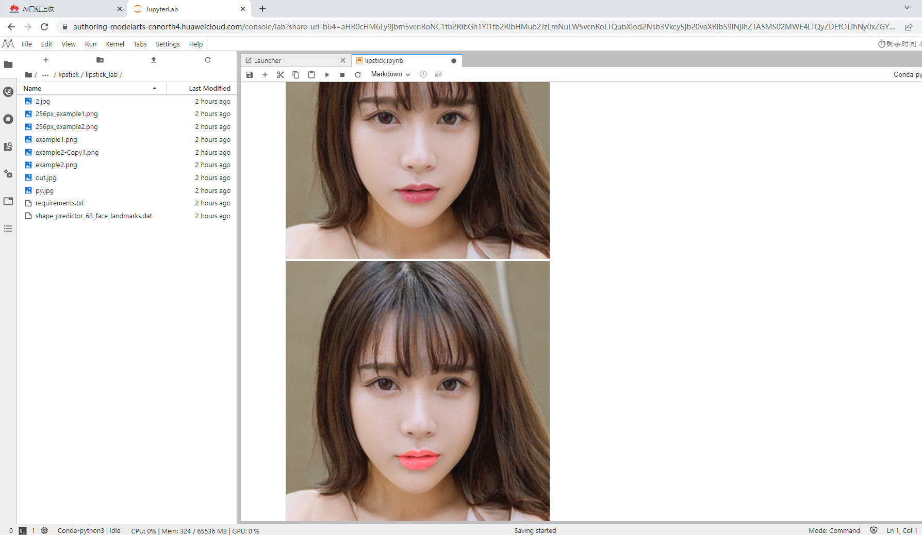The width and height of the screenshot is (922, 535).
Task: Open the File menu
Action: 27,44
